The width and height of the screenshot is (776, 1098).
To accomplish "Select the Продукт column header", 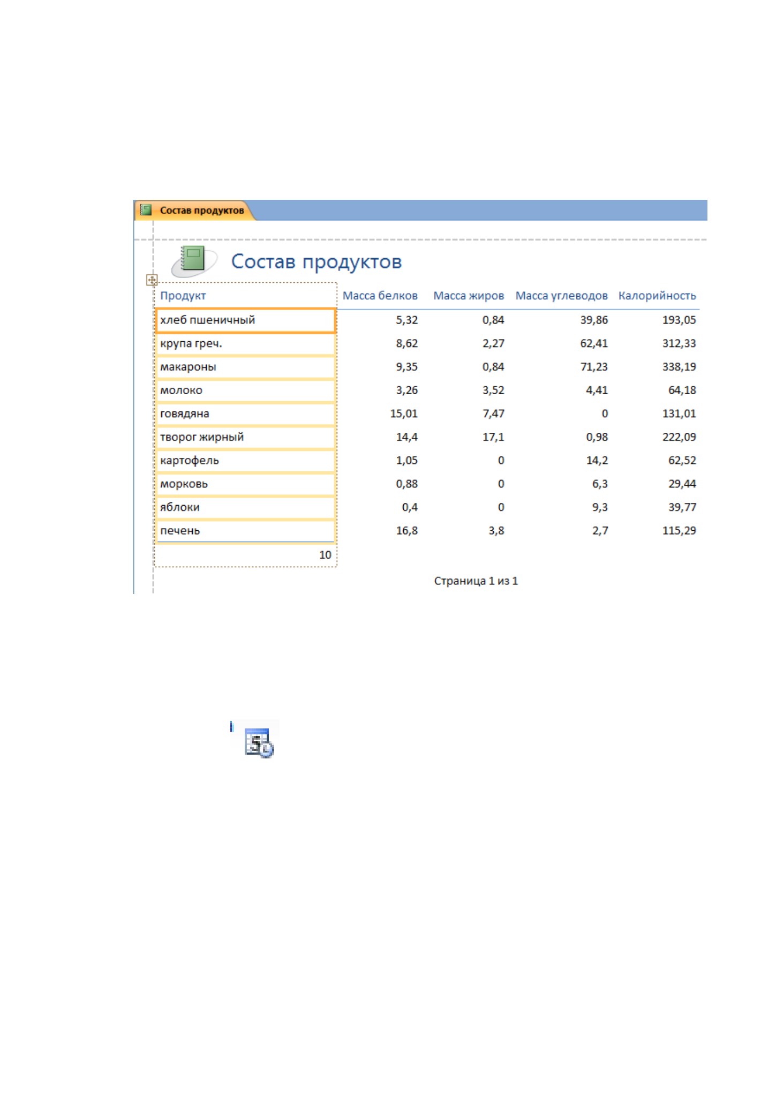I will pos(183,296).
